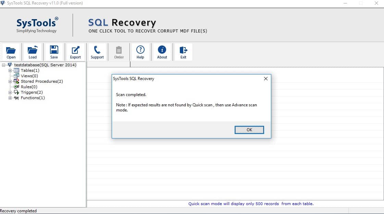Screen dimensions: 384x214
Task: Expand the Functions(1) node
Action: (x=10, y=98)
